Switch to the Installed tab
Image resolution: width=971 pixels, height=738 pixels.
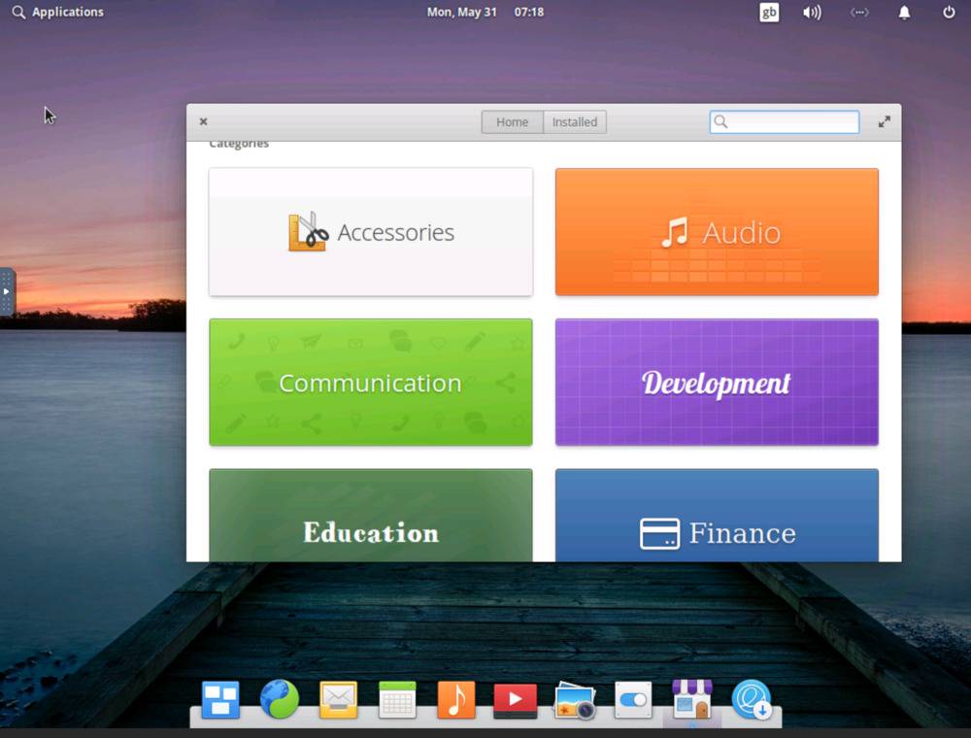click(x=575, y=122)
